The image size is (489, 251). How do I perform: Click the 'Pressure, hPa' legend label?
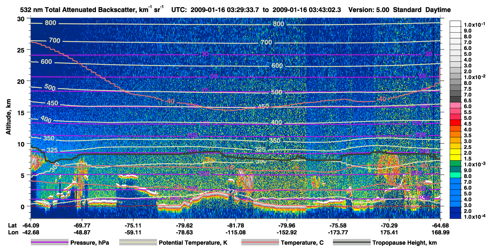pos(90,243)
